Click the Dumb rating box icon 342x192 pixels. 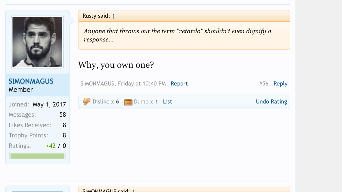(x=128, y=102)
